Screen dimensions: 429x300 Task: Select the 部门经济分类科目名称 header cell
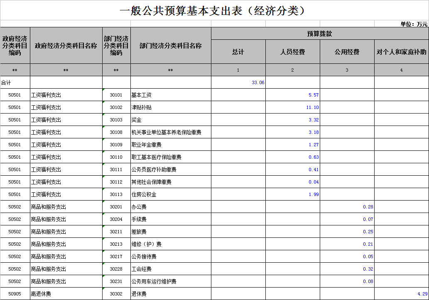[171, 46]
